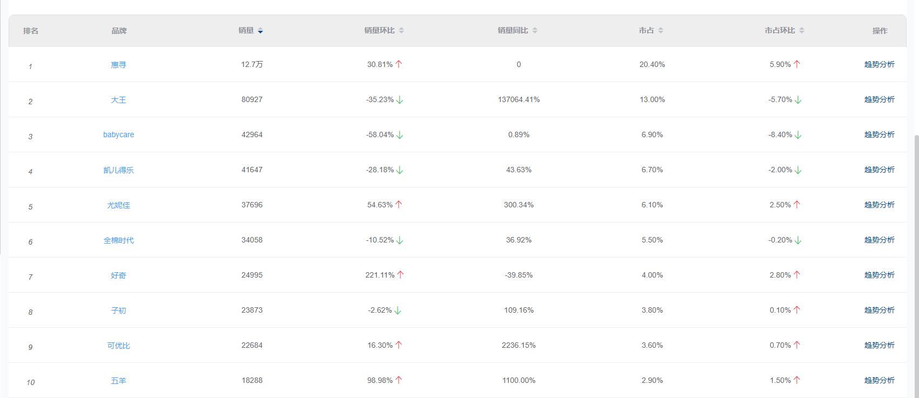Image resolution: width=919 pixels, height=398 pixels.
Task: Open trend analysis for 凯儿得乐
Action: [879, 170]
